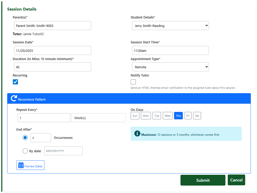Toggle the Thu day button

tap(178, 116)
